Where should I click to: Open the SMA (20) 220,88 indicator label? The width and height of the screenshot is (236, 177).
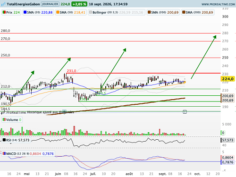38,12
